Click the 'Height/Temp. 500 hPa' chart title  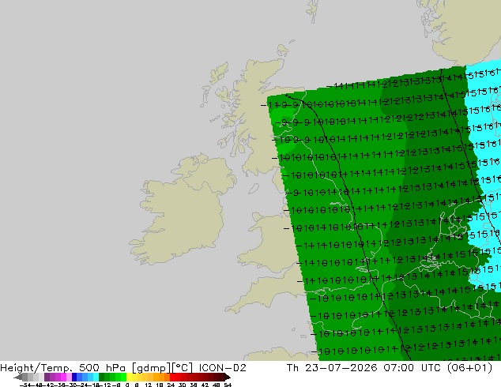tap(62, 368)
